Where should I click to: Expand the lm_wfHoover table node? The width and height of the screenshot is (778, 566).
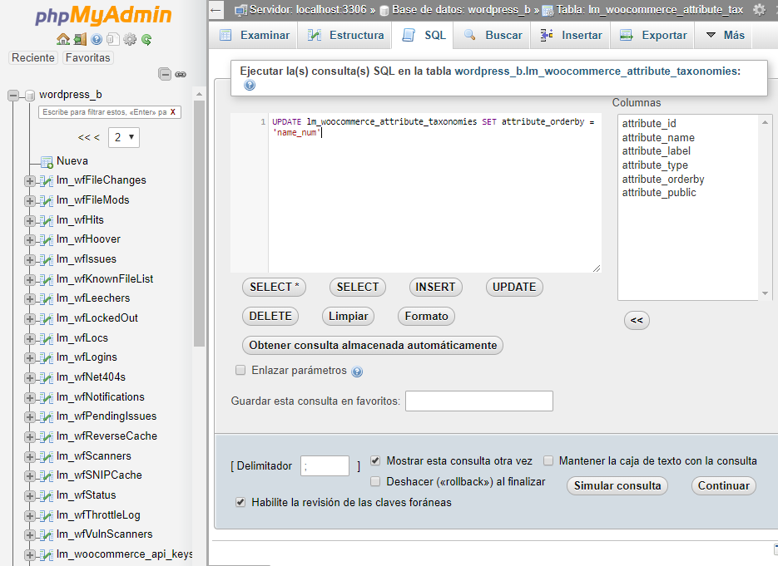click(x=30, y=240)
